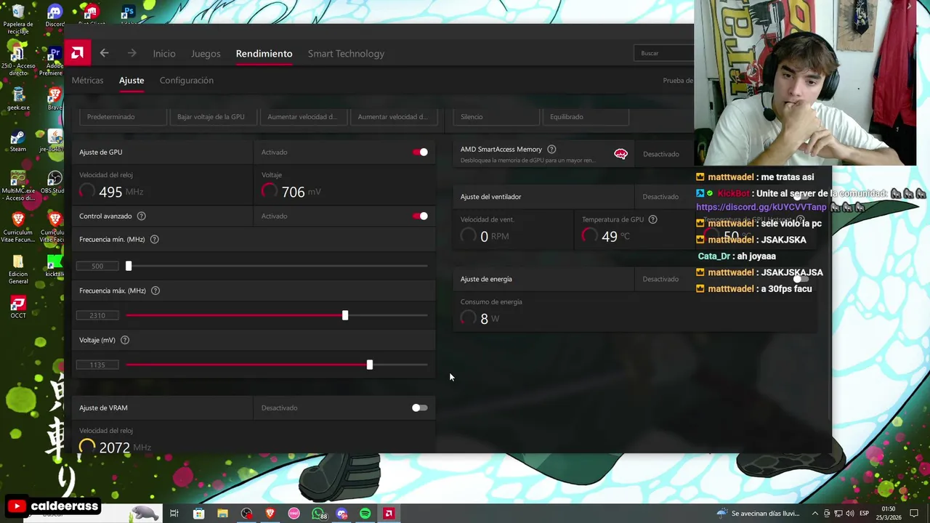Open the Brave desktop shortcut

(54, 100)
